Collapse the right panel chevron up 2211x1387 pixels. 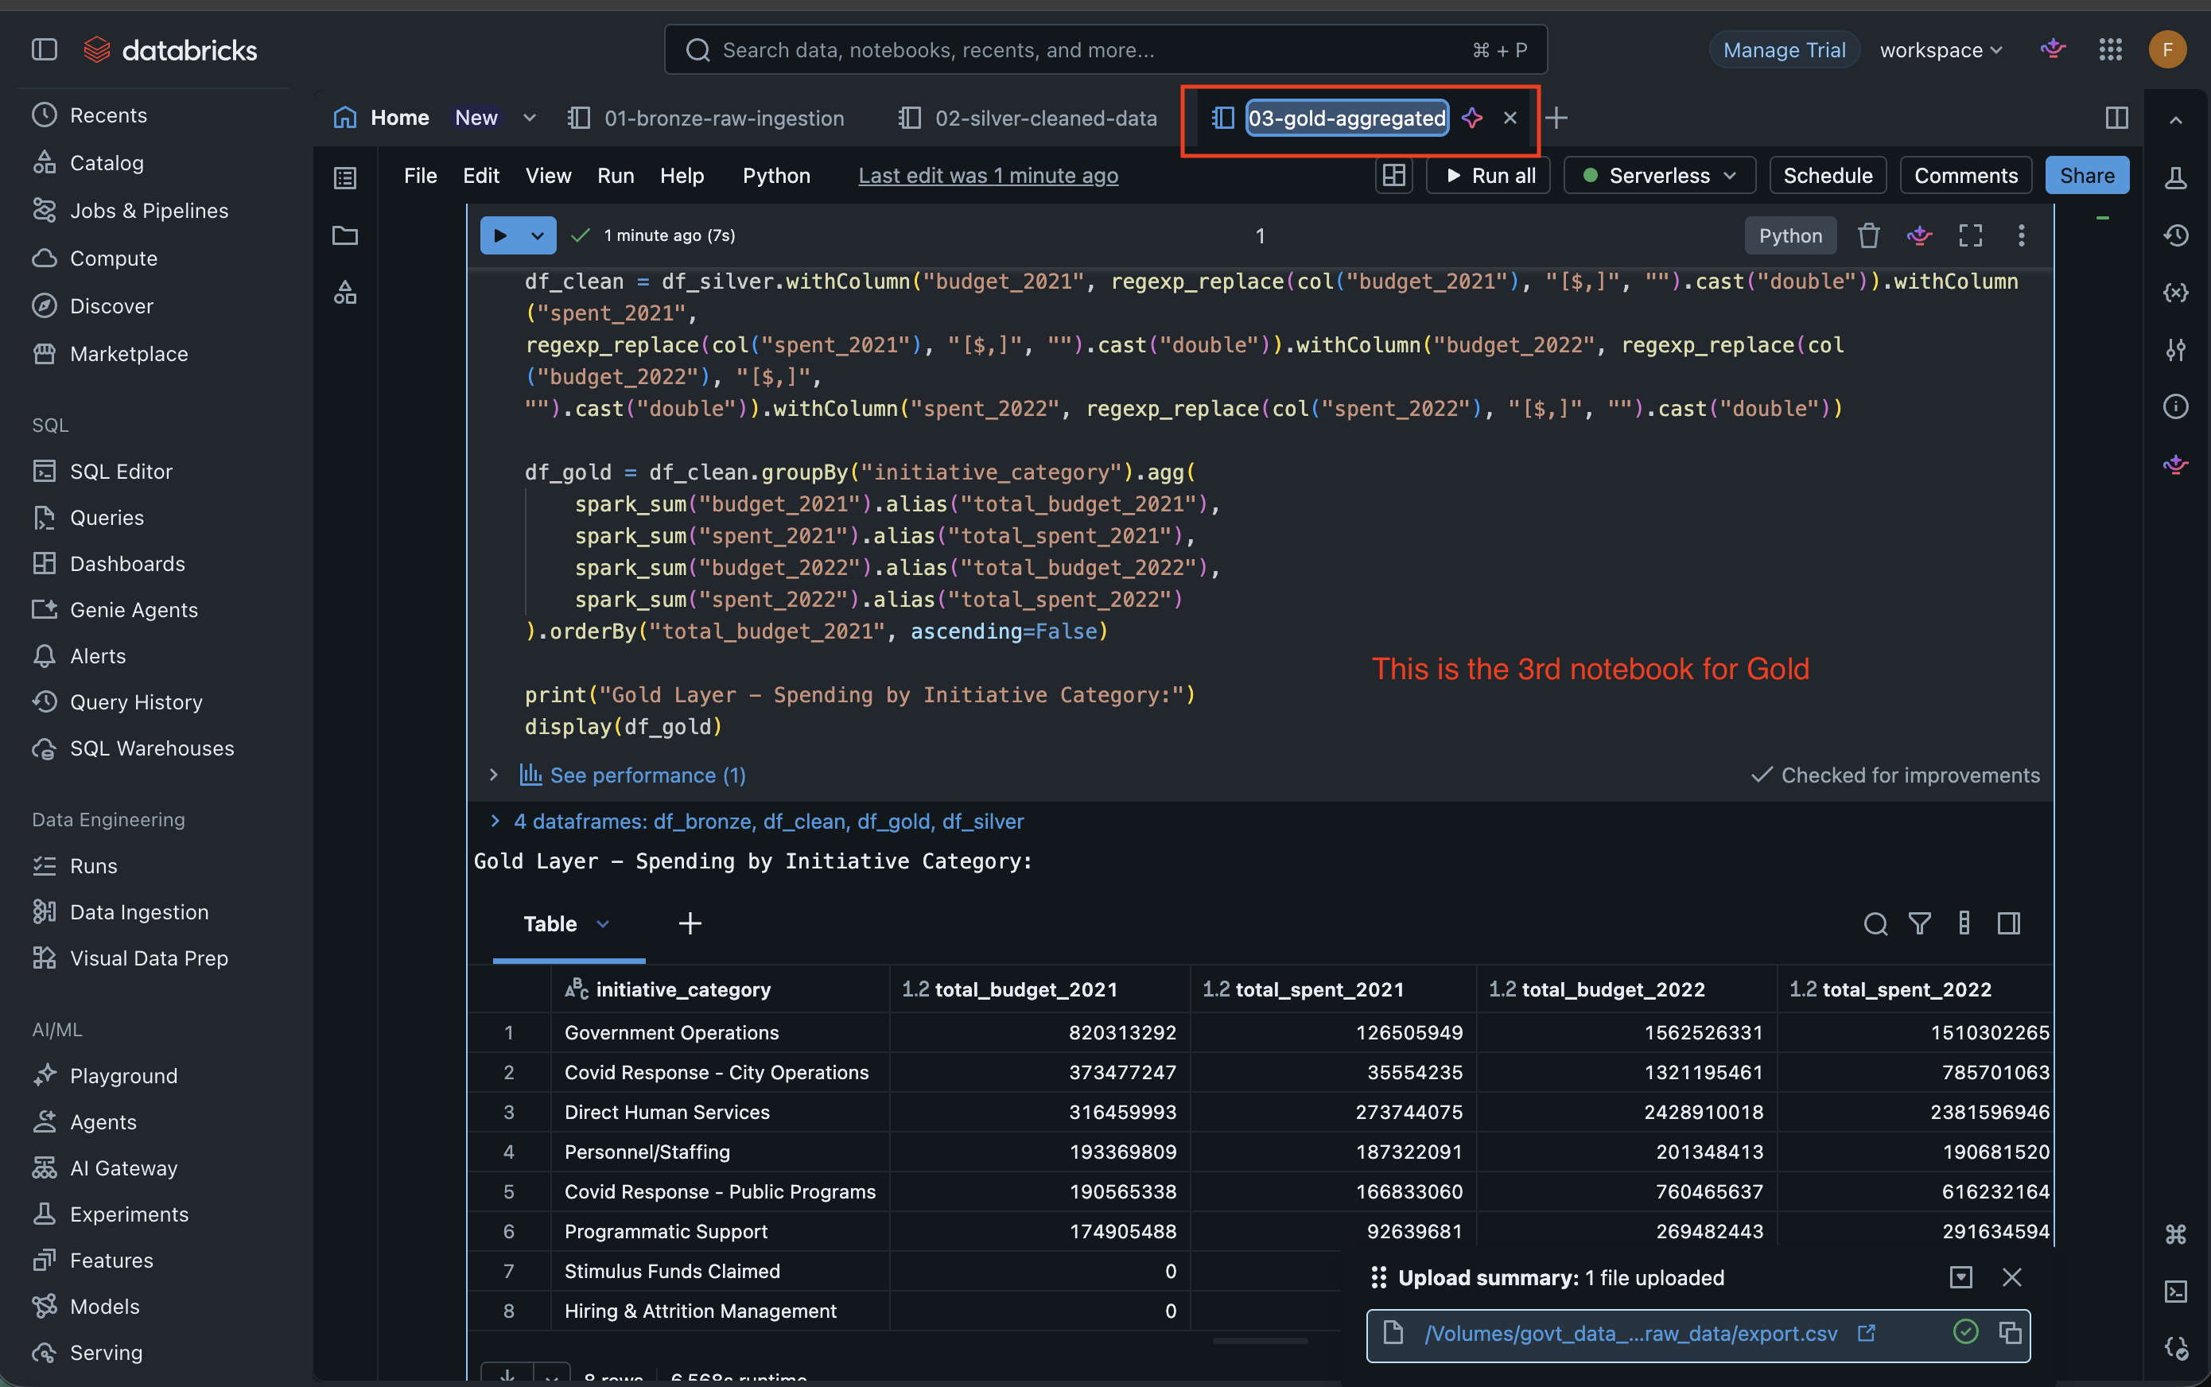2175,120
